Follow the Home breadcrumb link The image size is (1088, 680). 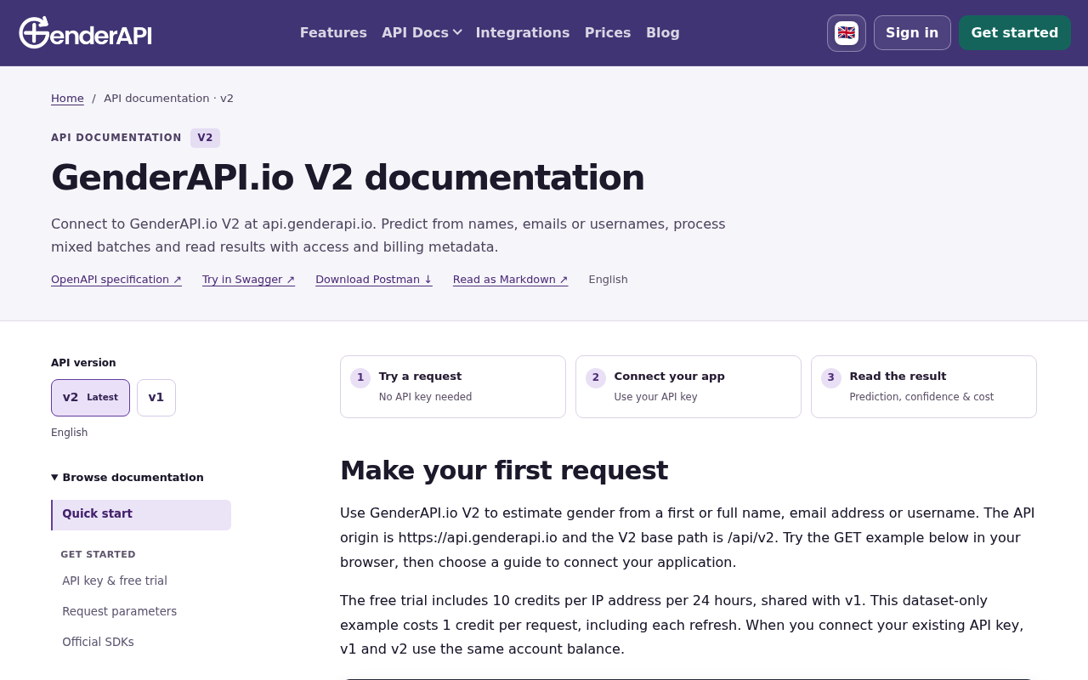point(67,99)
